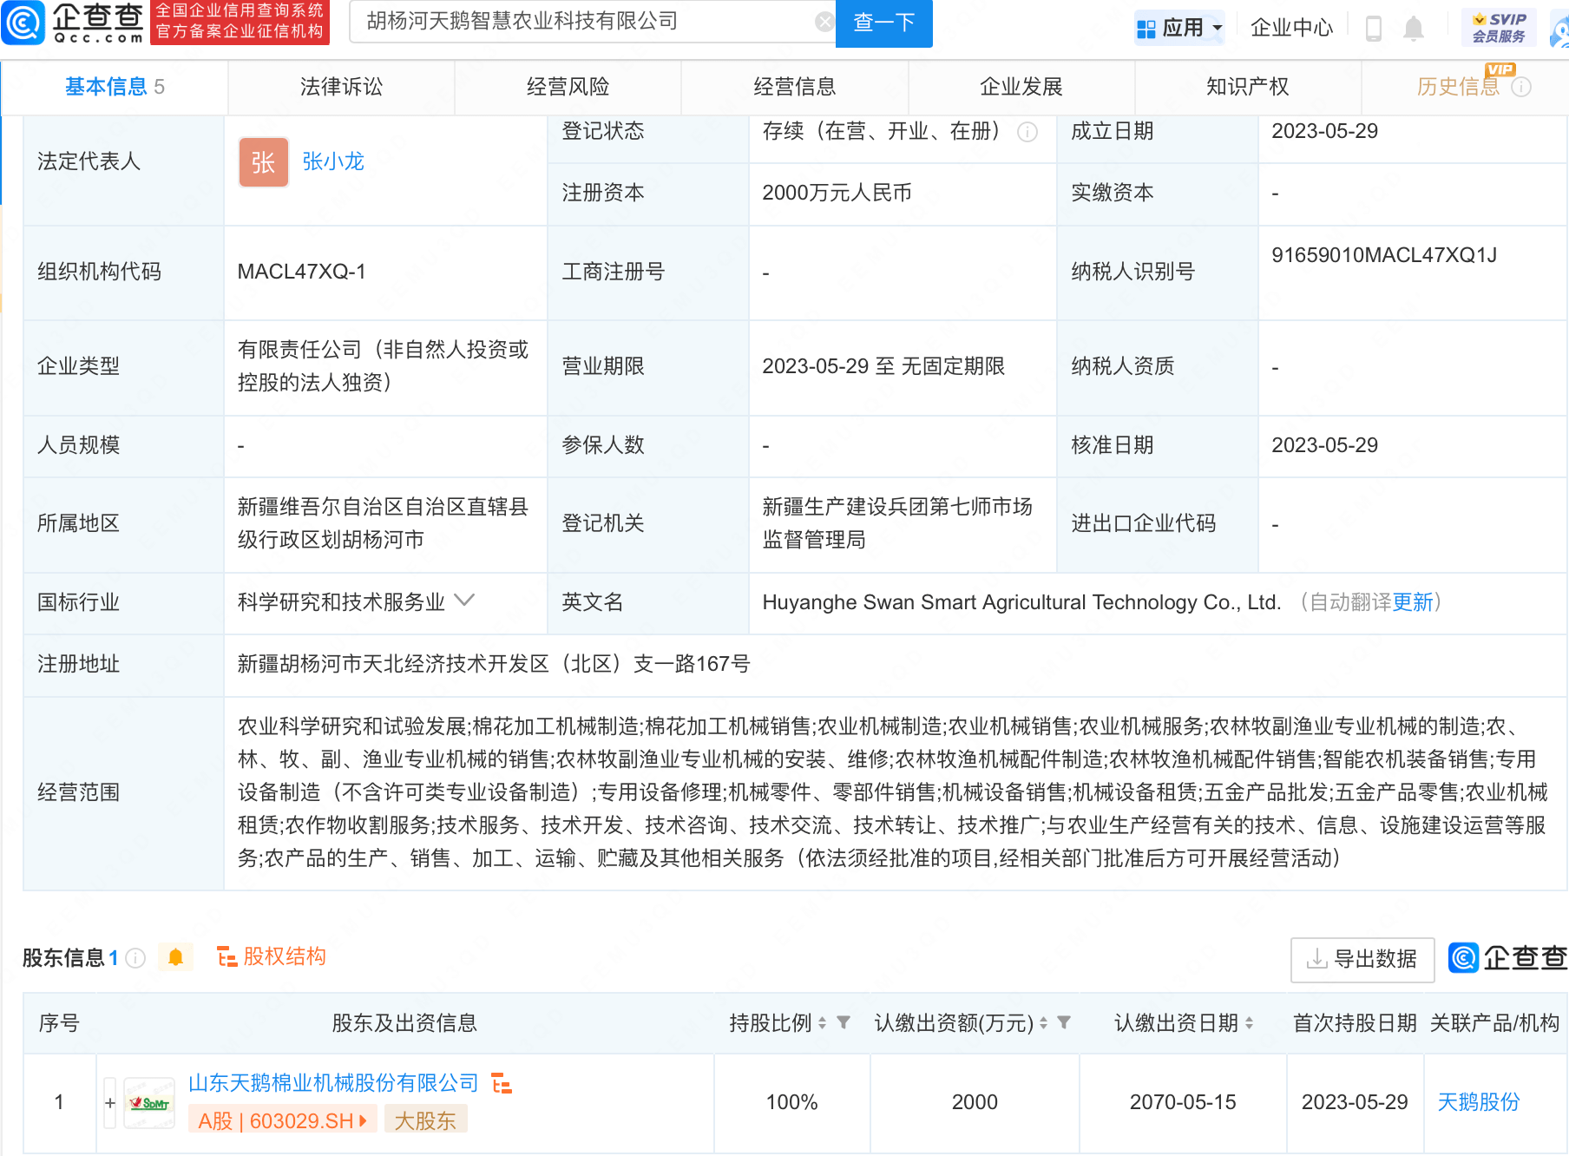Click the info icon next to 登记状态 value
The width and height of the screenshot is (1569, 1156).
tap(1027, 132)
